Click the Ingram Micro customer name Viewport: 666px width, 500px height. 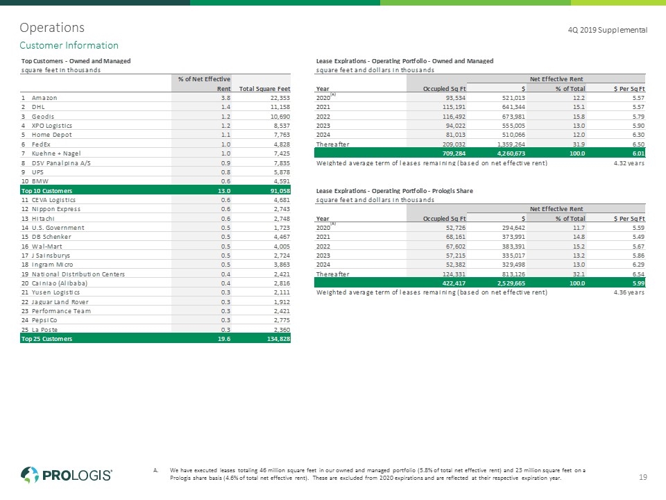pyautogui.click(x=52, y=265)
